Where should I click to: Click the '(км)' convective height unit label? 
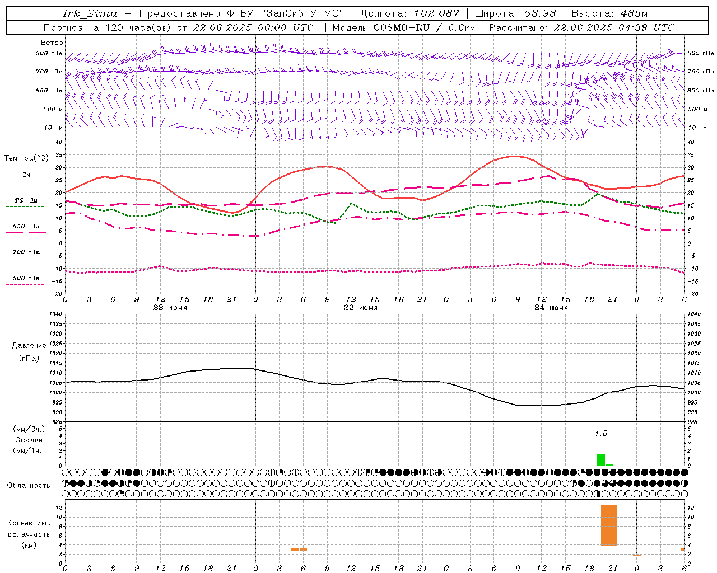pos(29,545)
